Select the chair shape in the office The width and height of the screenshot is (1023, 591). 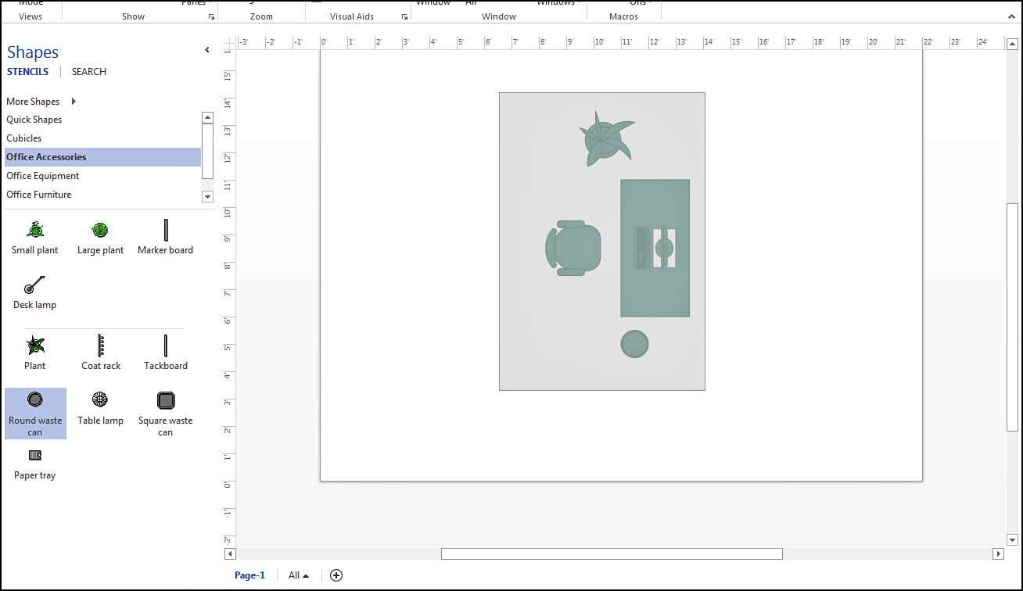(573, 248)
